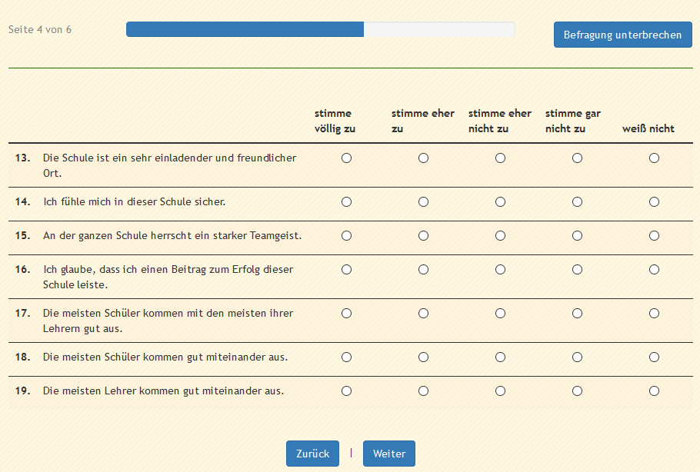Screen dimensions: 700x472
Task: Pick 'stimme gar nicht zu' for question 16
Action: click(x=577, y=270)
